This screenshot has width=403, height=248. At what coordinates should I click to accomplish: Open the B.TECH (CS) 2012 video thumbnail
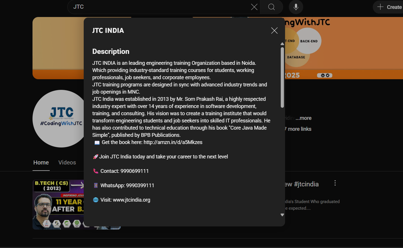tap(58, 205)
